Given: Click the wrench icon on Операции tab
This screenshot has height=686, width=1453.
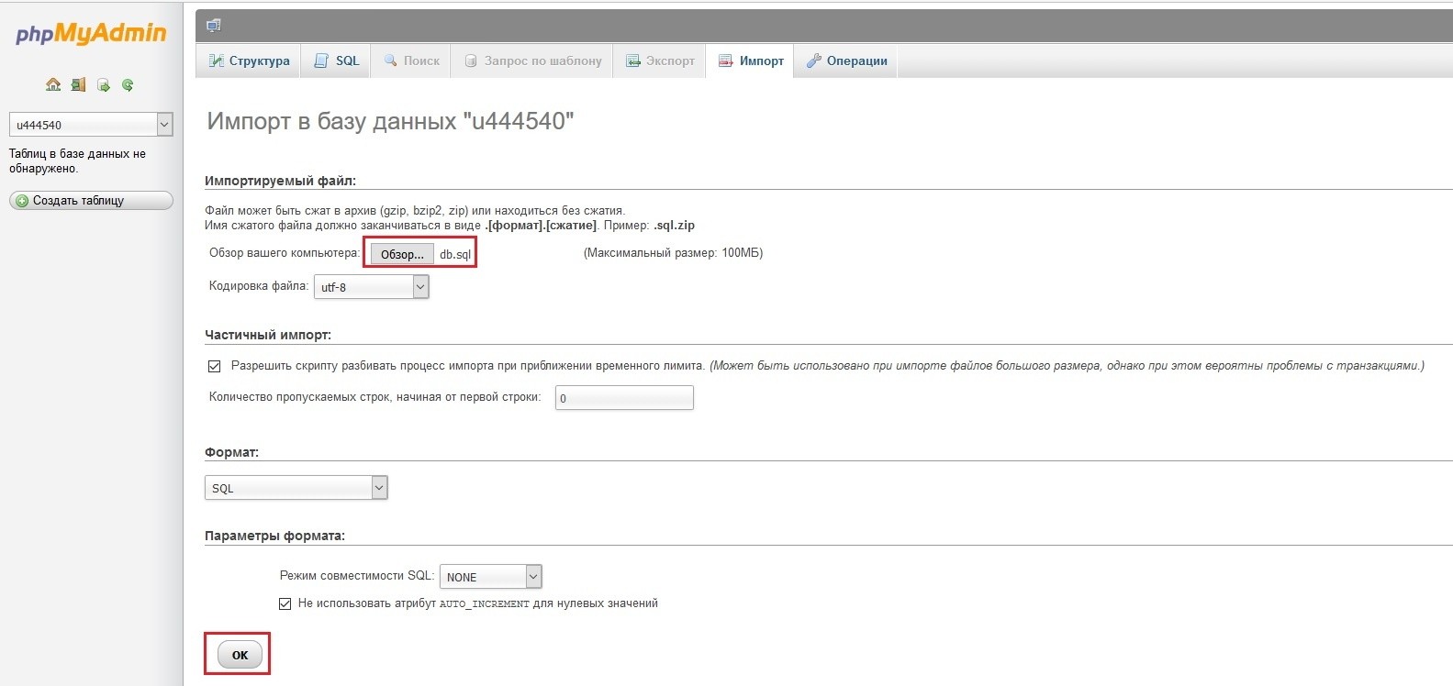Looking at the screenshot, I should pos(813,61).
